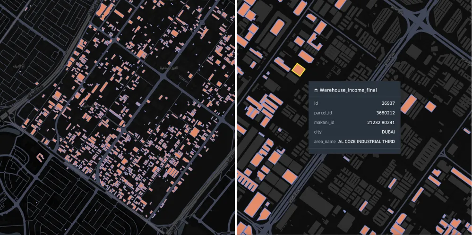The height and width of the screenshot is (235, 472).
Task: Select the city value DUBAI
Action: (x=388, y=132)
